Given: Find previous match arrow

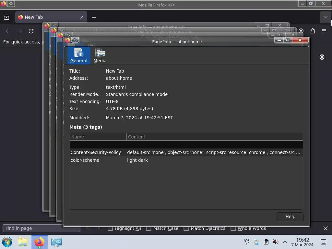Looking at the screenshot, I should (88, 228).
